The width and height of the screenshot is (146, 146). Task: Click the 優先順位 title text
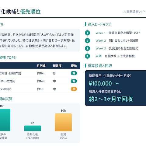30,12
